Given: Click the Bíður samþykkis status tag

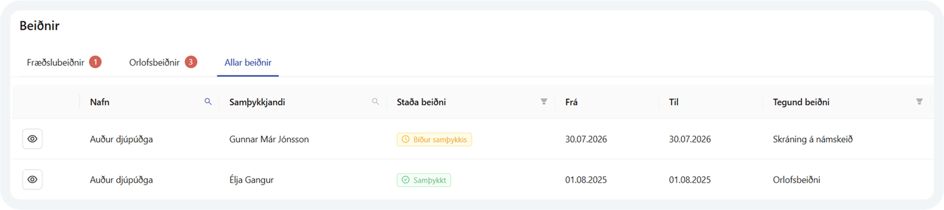Looking at the screenshot, I should click(434, 139).
